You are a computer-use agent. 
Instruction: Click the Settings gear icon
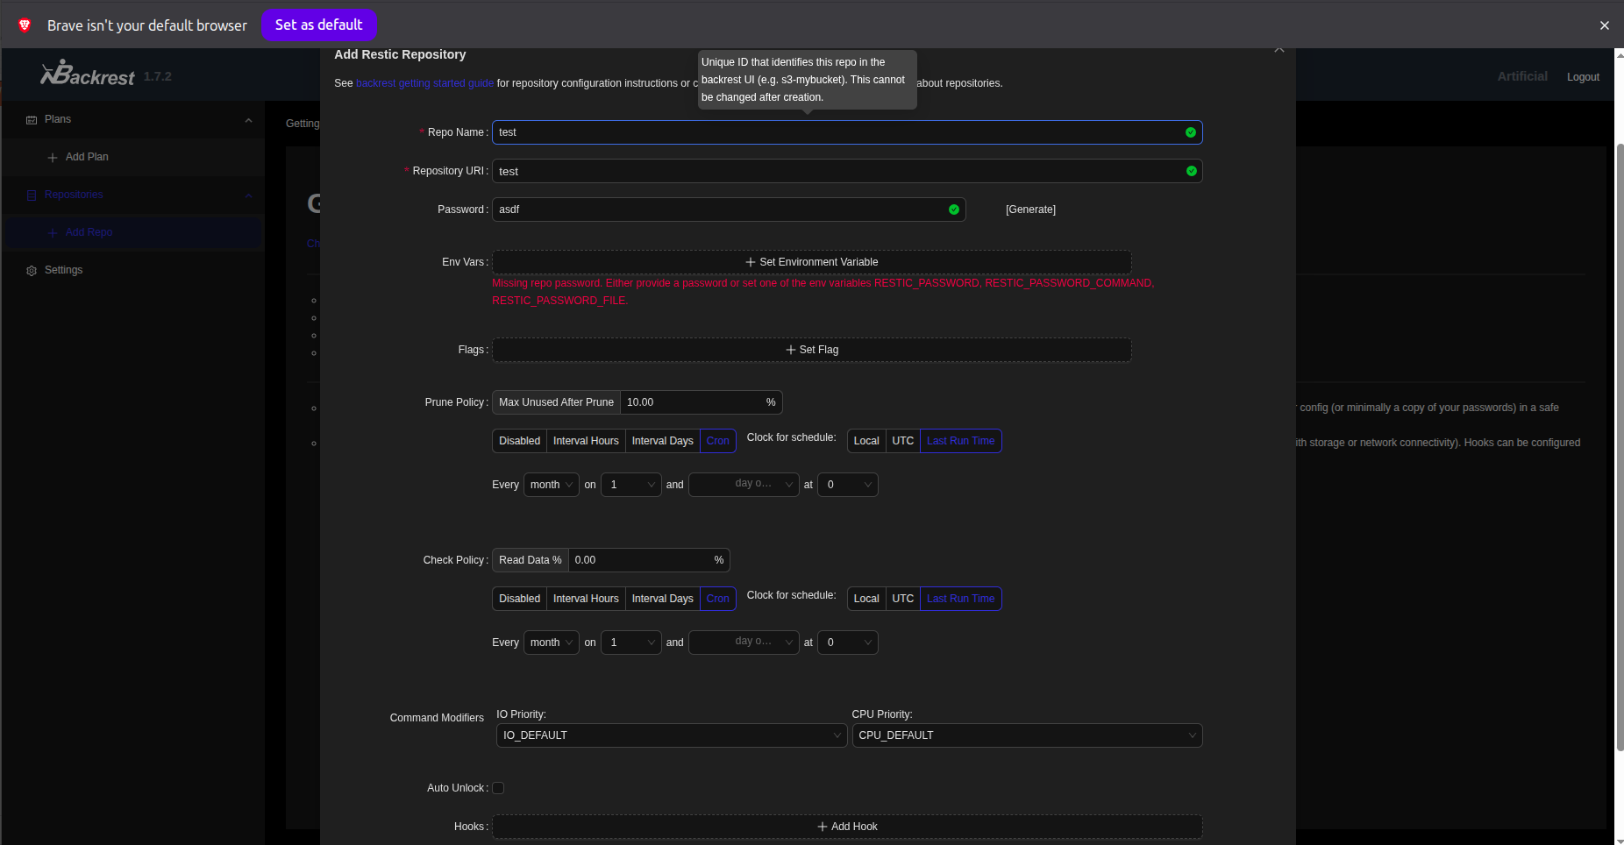(x=32, y=271)
